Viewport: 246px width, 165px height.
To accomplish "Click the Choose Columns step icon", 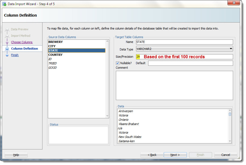I will click(x=7, y=42).
